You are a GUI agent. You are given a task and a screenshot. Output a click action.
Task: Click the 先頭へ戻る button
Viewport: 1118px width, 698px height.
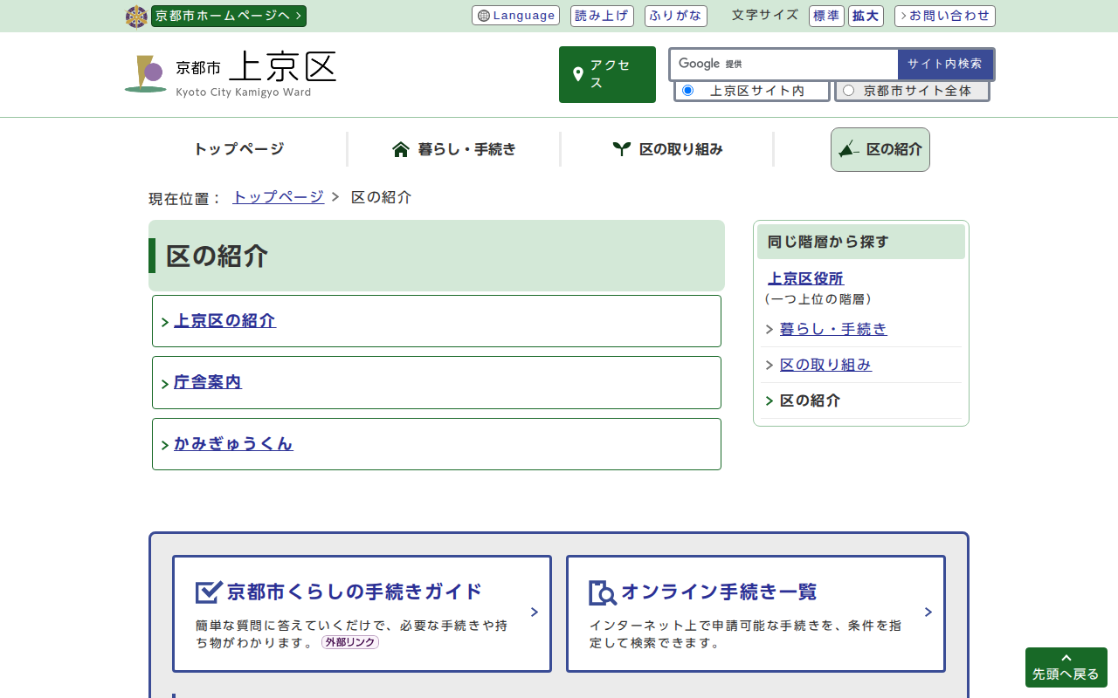1066,667
